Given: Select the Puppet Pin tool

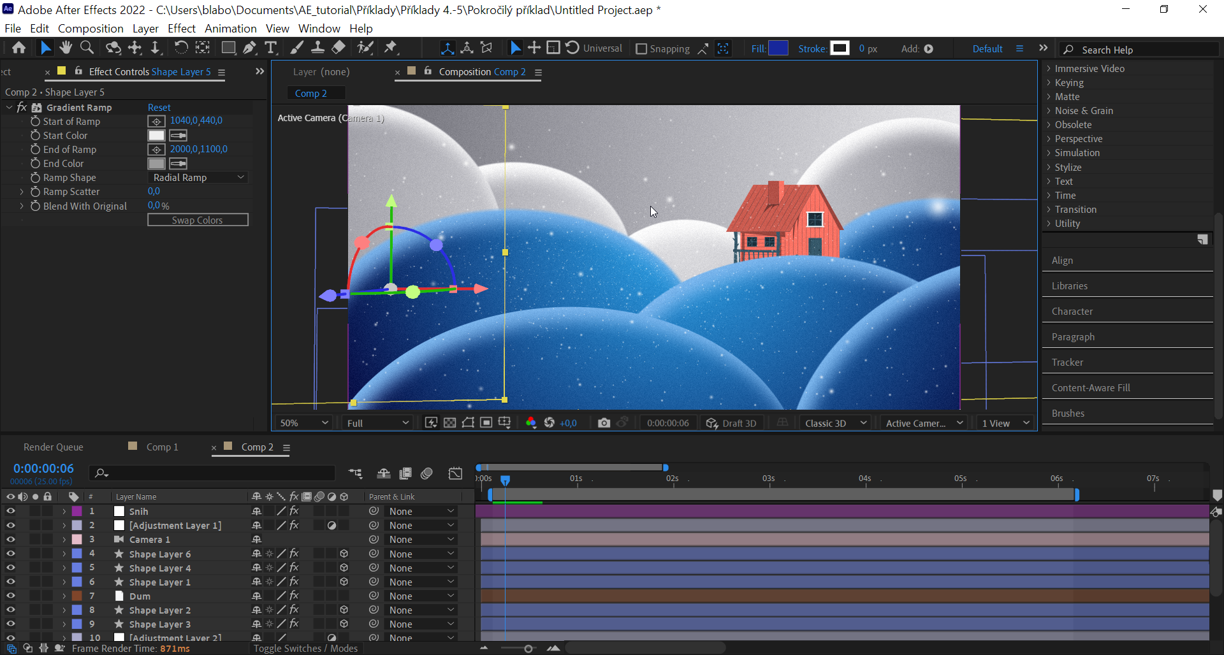Looking at the screenshot, I should tap(391, 48).
